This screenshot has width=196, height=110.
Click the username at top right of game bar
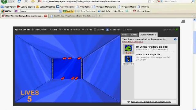[169, 30]
